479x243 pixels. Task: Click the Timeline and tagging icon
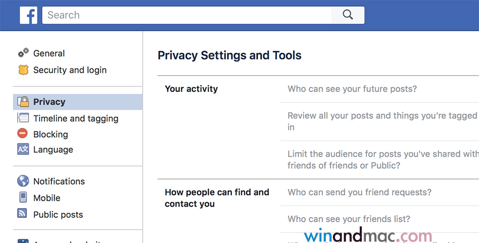click(x=23, y=118)
